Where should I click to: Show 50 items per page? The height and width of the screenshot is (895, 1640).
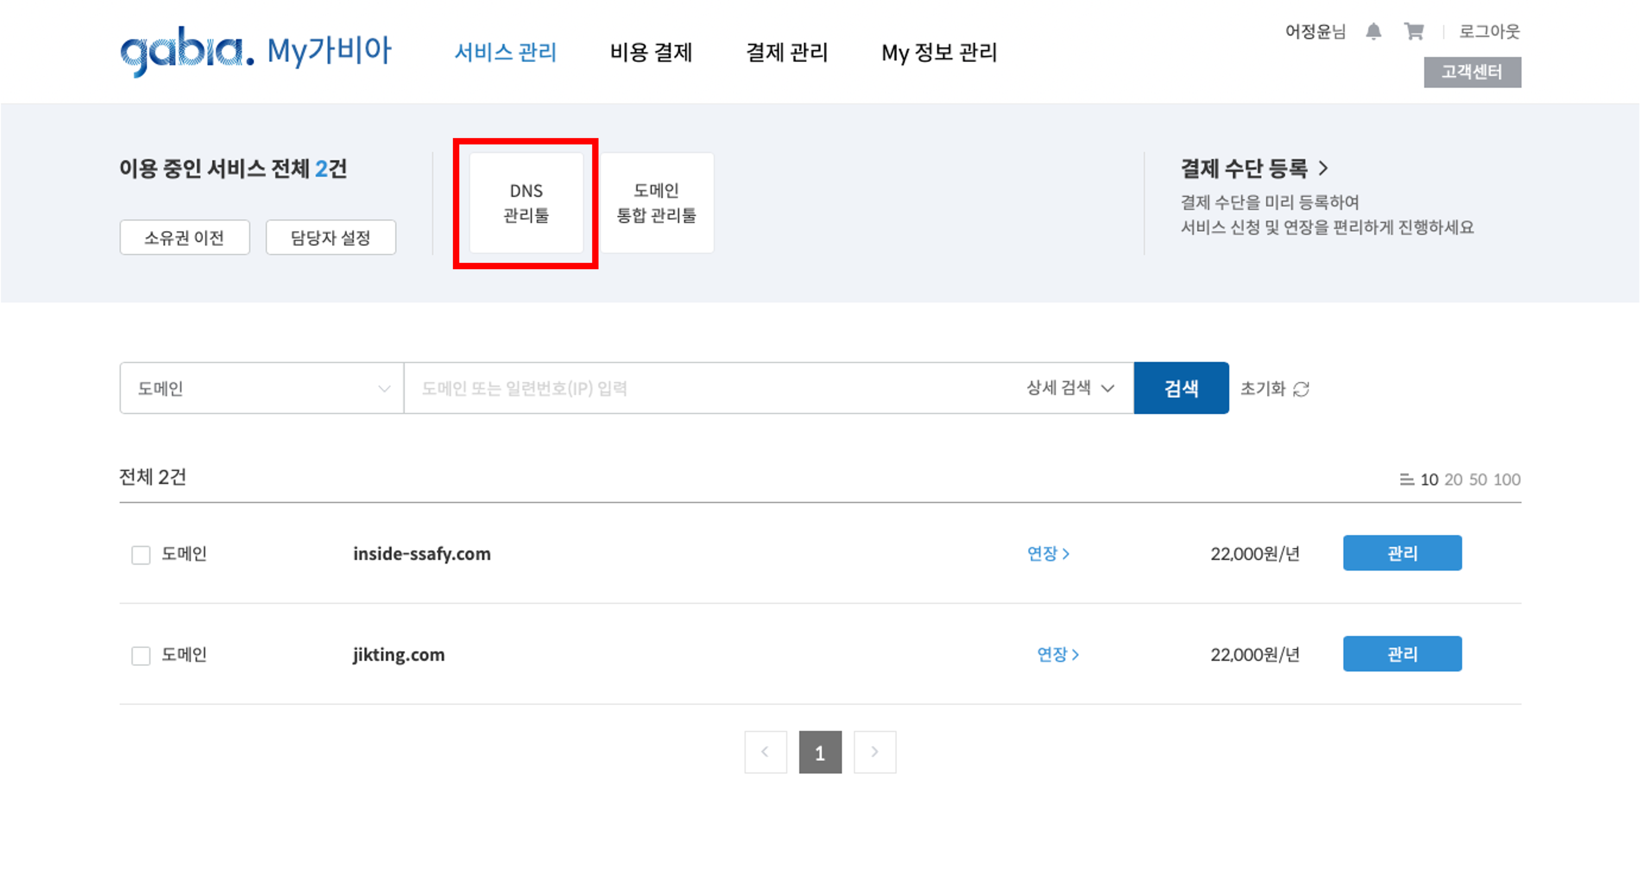1478,480
